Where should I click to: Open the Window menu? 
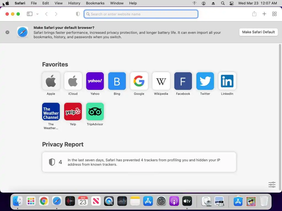(117, 3)
